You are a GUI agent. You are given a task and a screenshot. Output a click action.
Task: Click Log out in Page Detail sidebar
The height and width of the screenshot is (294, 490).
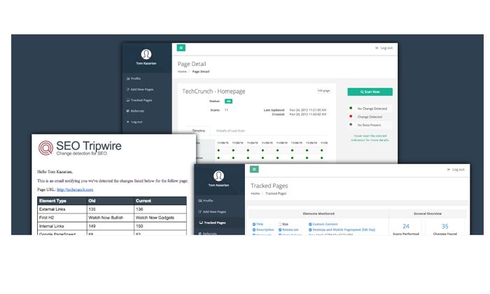click(x=134, y=122)
